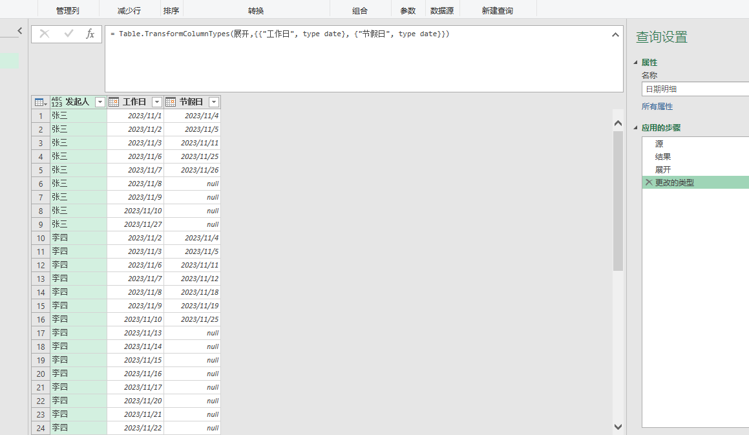This screenshot has width=749, height=435.
Task: Open the filter dropdown on 工作日 column
Action: coord(156,101)
